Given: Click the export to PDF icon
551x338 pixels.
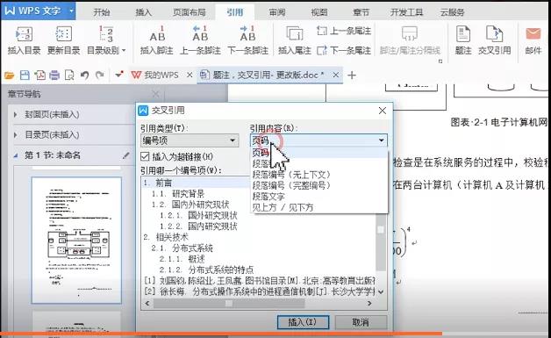Looking at the screenshot, I should [x=39, y=76].
